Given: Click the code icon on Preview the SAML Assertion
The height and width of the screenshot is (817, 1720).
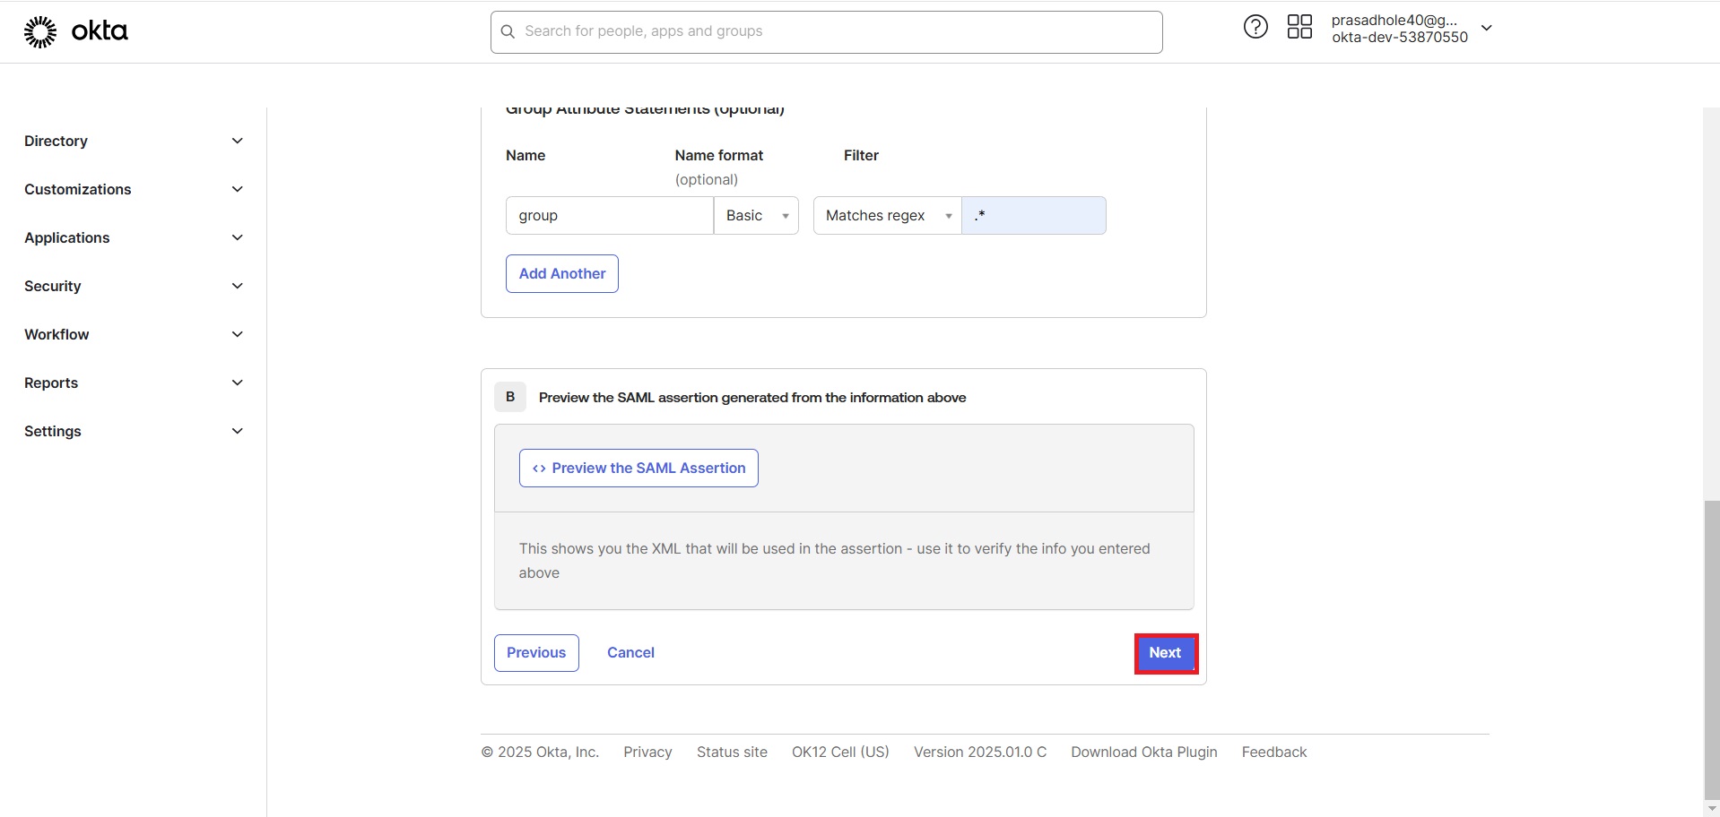Looking at the screenshot, I should pos(539,468).
